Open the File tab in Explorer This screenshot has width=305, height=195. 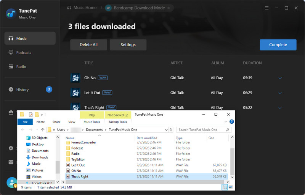click(x=25, y=122)
